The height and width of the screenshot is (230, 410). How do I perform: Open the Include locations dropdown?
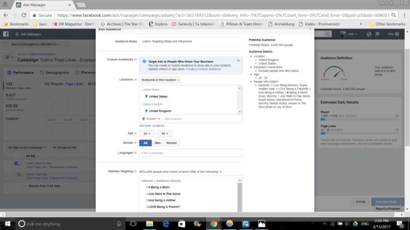point(151,119)
